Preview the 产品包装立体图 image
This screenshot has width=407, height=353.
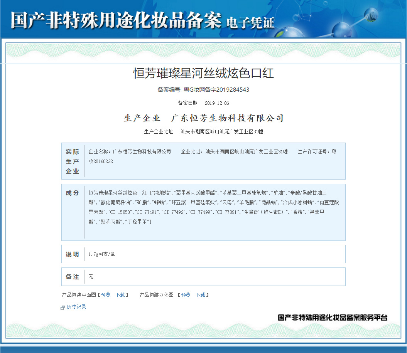(x=186, y=295)
